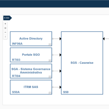The width and height of the screenshot is (109, 109).
Task: Select the RTI03 code label
Action: (16, 60)
